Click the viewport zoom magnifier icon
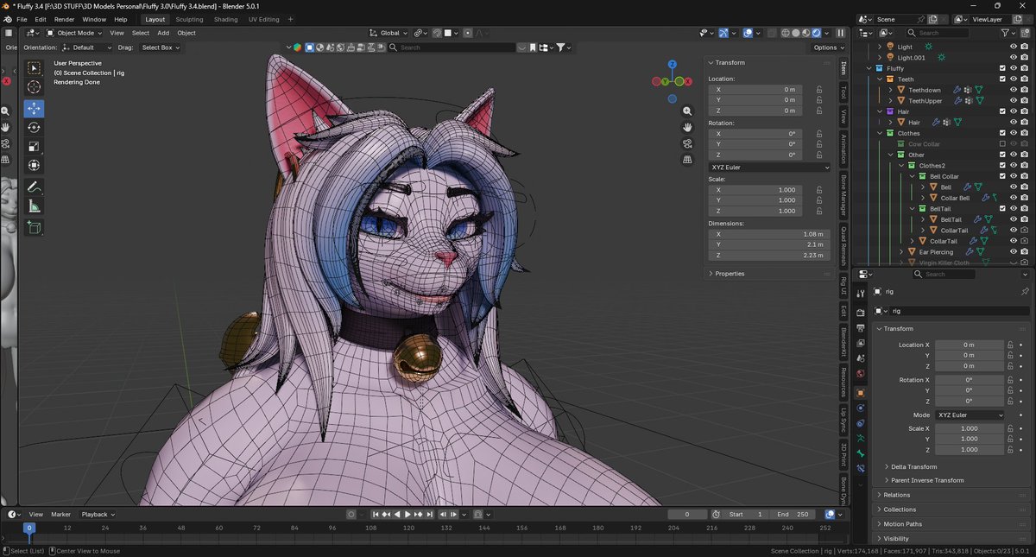The image size is (1036, 557). tap(687, 111)
